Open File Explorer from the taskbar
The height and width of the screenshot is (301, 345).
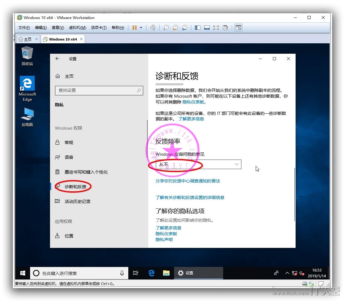166,273
